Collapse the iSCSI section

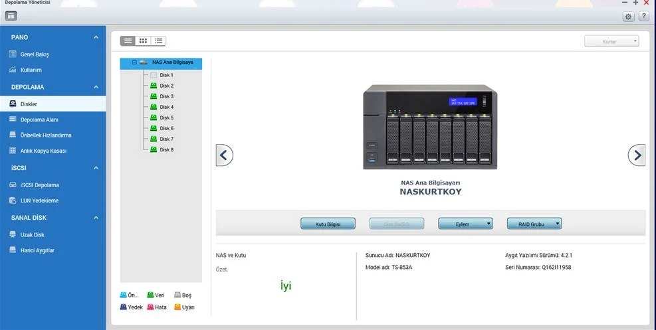96,167
